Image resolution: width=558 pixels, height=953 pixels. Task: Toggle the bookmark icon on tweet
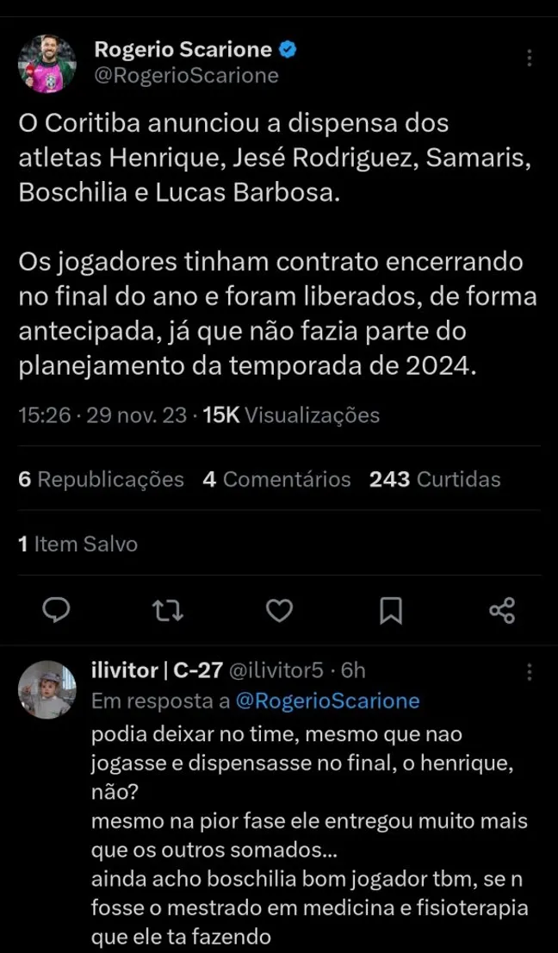point(390,611)
